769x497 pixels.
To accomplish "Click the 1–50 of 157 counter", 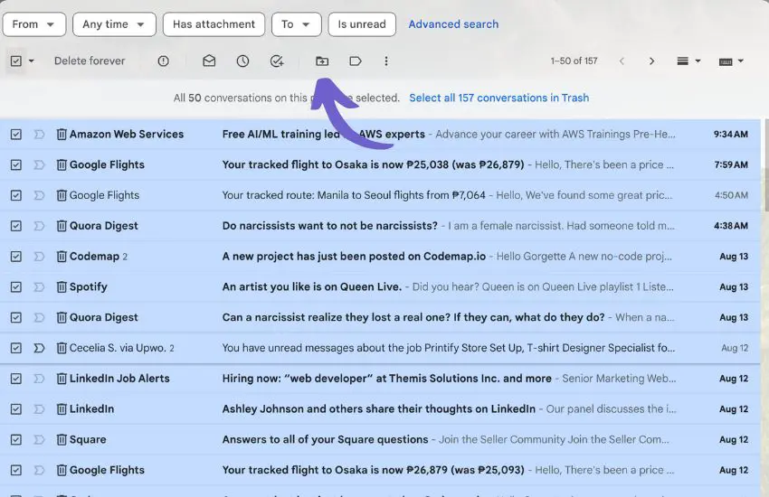I will (x=574, y=61).
